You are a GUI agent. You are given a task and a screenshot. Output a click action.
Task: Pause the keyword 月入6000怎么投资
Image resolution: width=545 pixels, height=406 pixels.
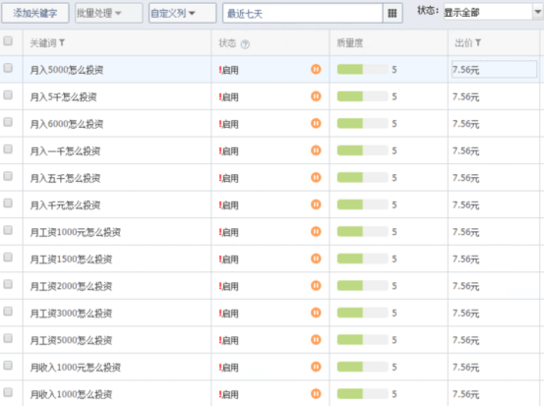[316, 123]
